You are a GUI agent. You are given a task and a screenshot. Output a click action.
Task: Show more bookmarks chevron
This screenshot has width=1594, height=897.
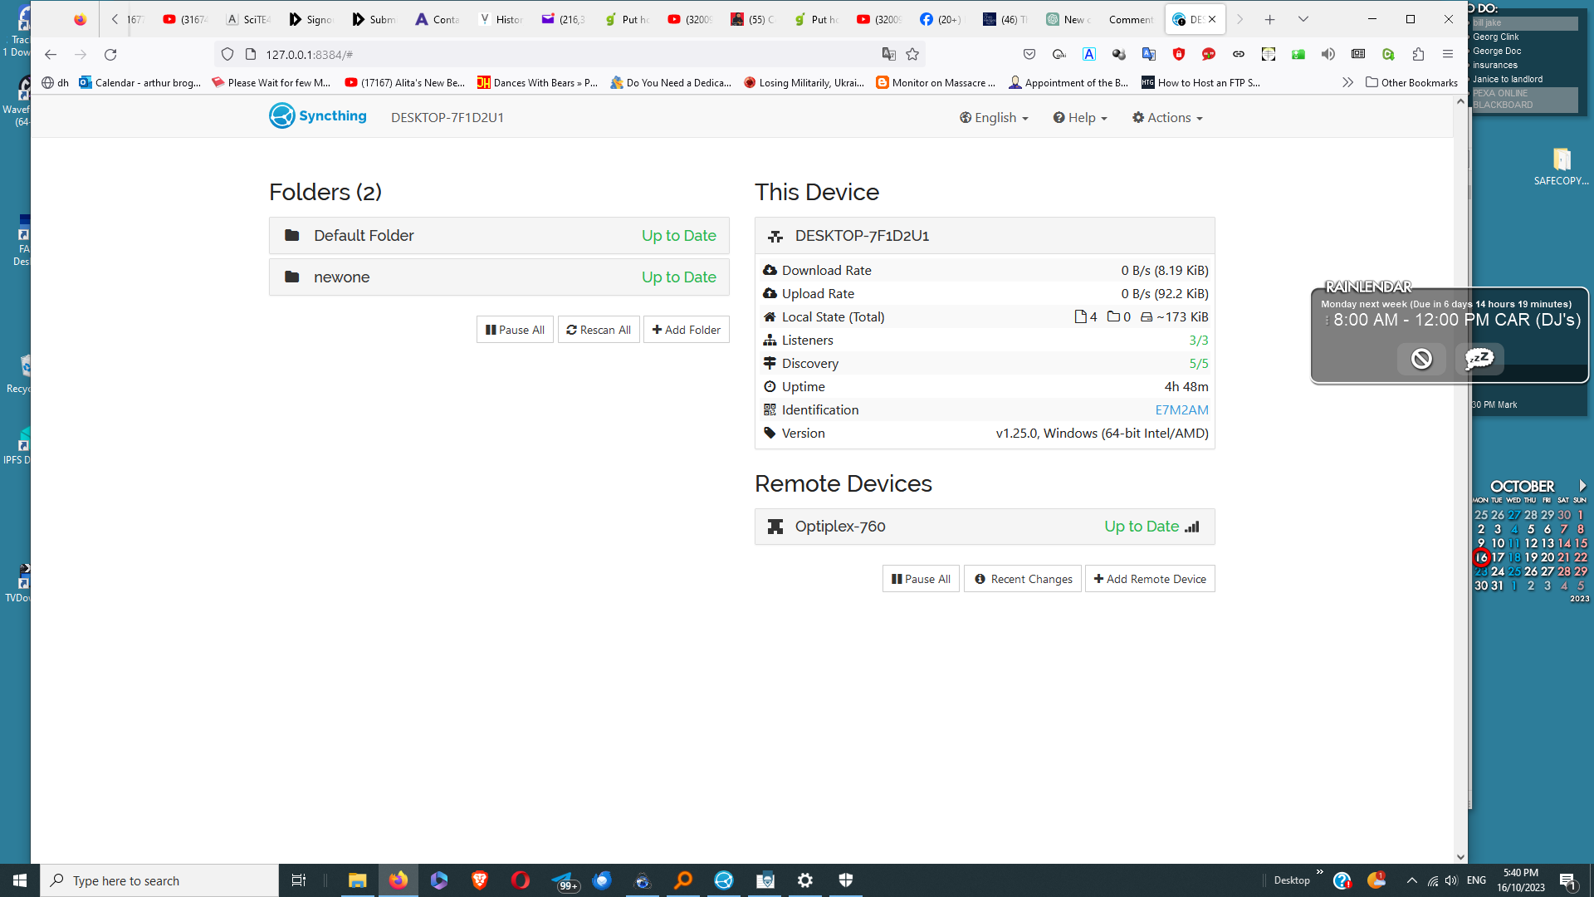[x=1347, y=83]
